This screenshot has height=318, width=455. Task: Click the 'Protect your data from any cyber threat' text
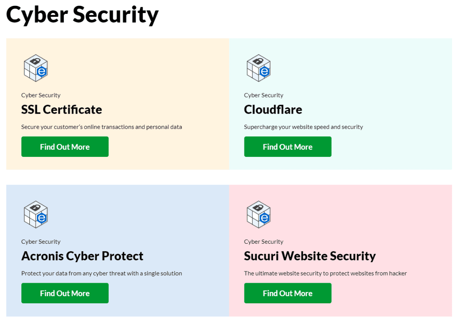(x=101, y=273)
